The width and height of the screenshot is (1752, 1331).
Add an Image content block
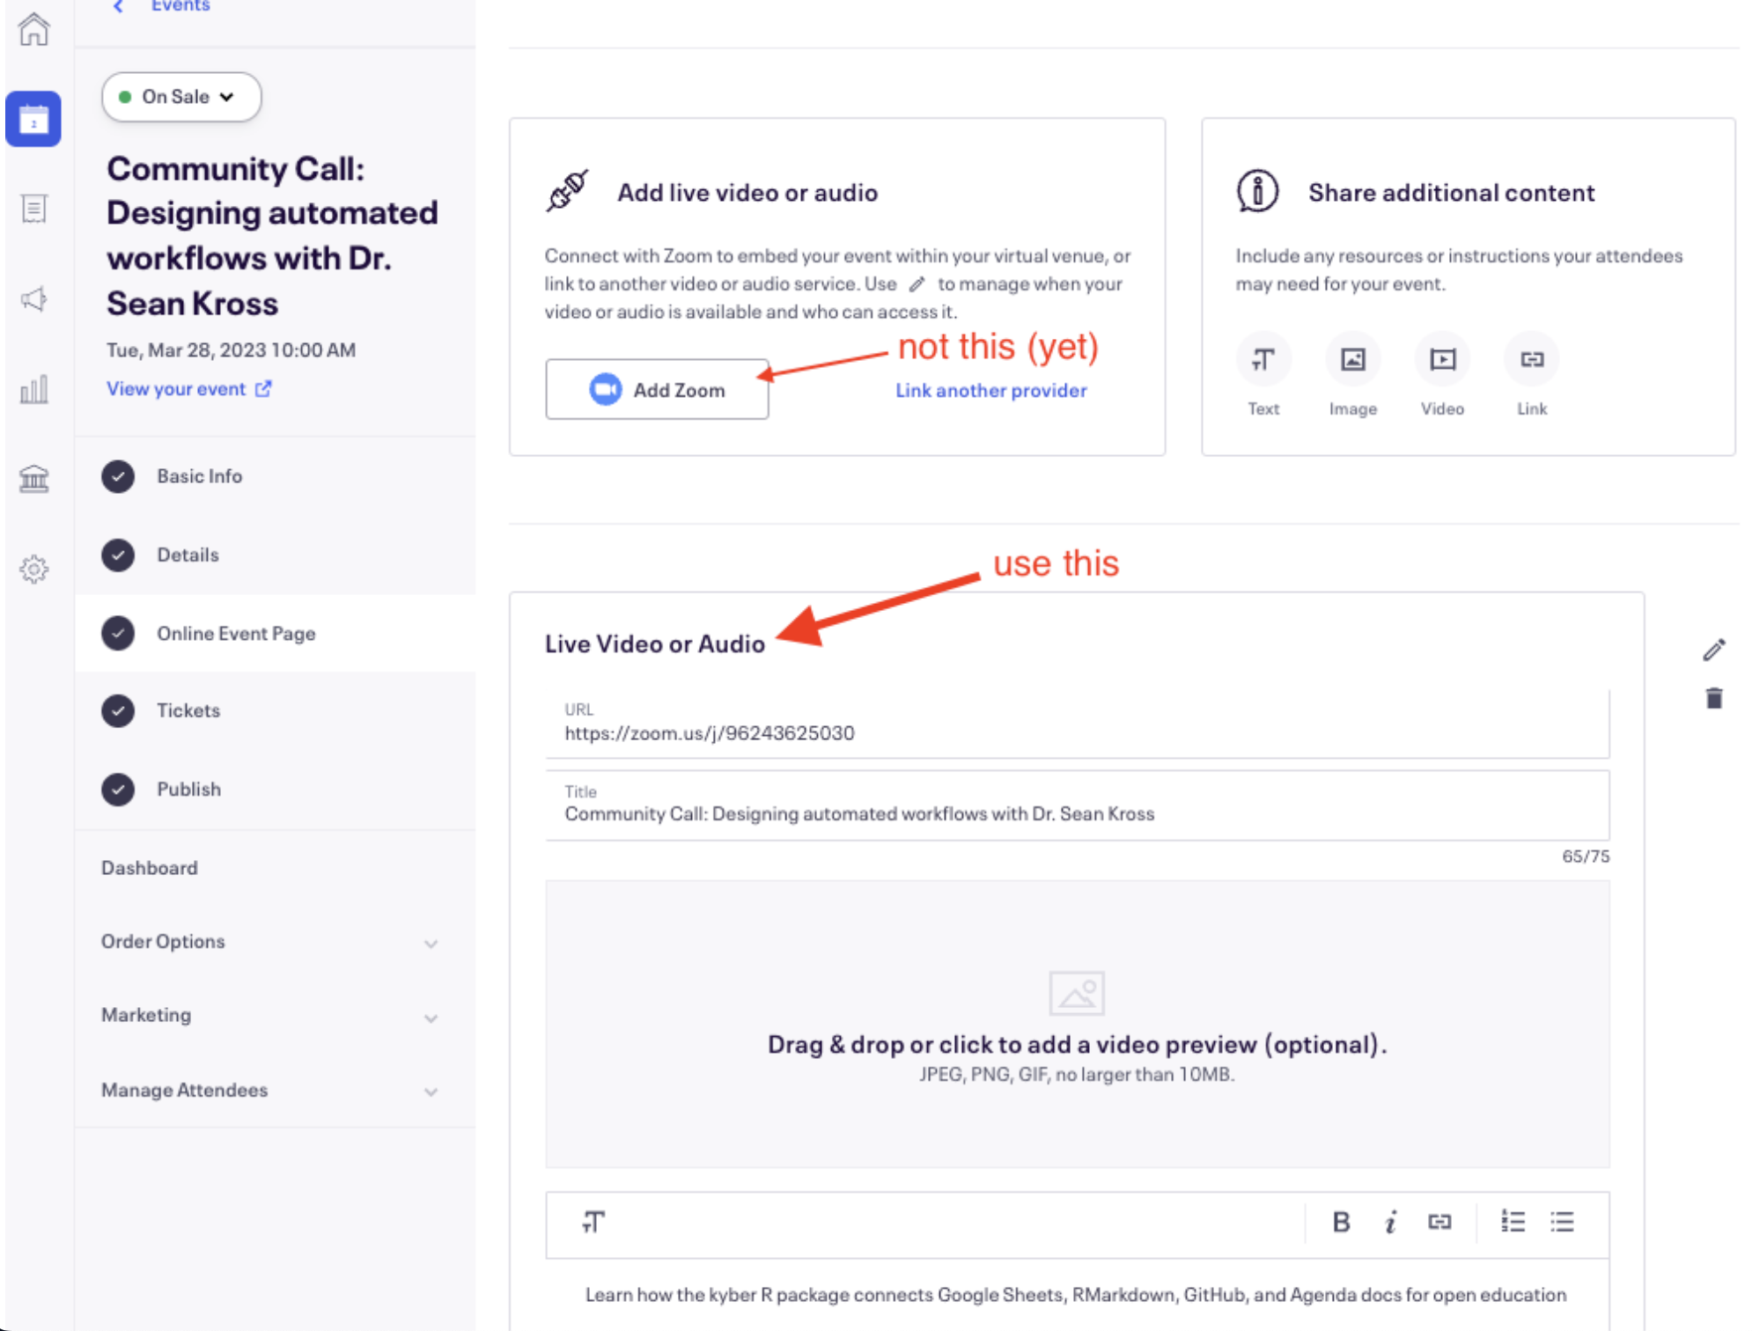pyautogui.click(x=1352, y=360)
